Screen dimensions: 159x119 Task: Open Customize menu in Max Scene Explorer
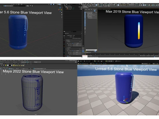click(x=94, y=10)
